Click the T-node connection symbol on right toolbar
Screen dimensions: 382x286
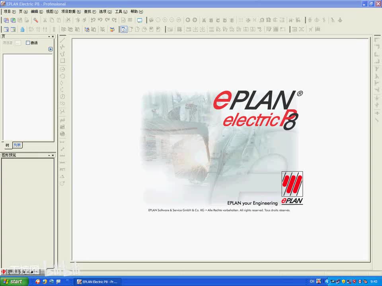[x=377, y=69]
